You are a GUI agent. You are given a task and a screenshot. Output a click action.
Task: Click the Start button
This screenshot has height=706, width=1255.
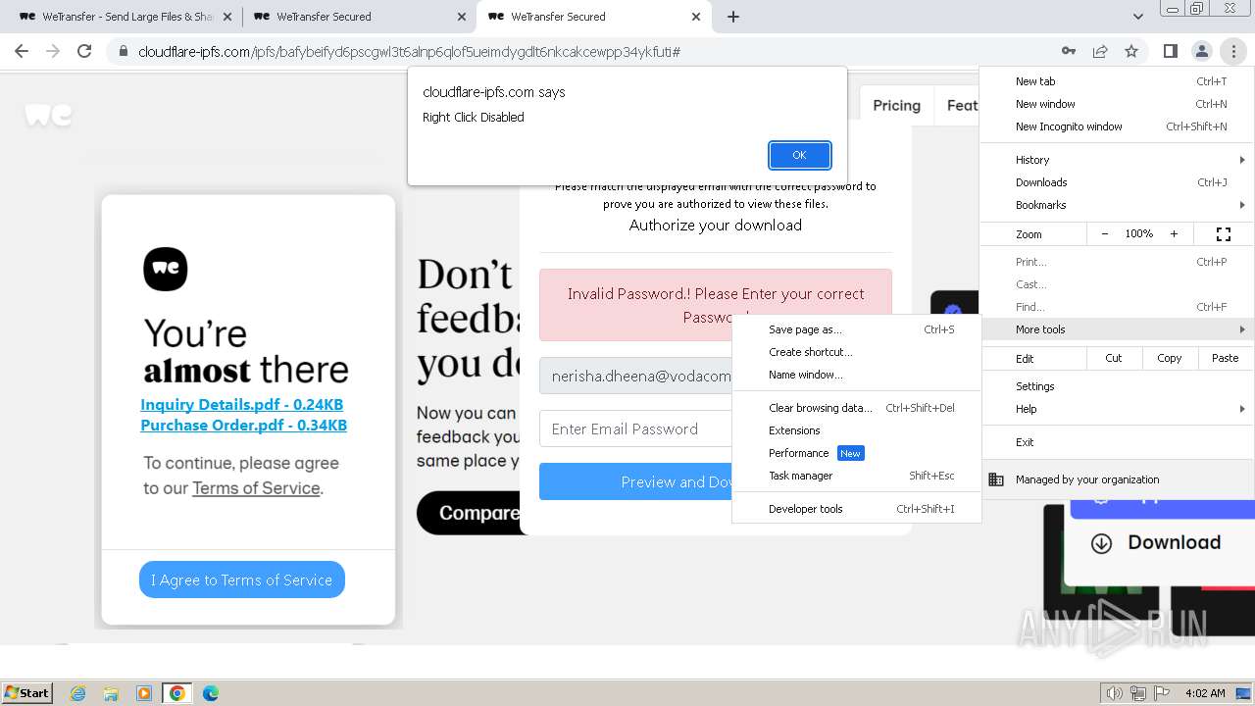pyautogui.click(x=26, y=693)
